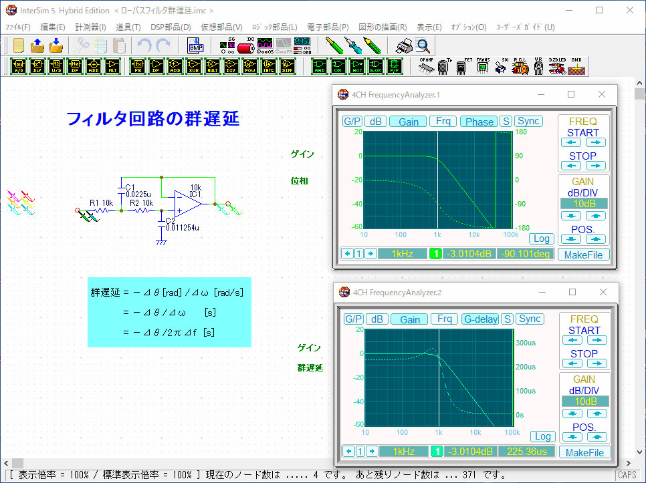646x483 pixels.
Task: Decrease FREQ STOP in FrequencyAnalyzer.2
Action: pyautogui.click(x=572, y=363)
